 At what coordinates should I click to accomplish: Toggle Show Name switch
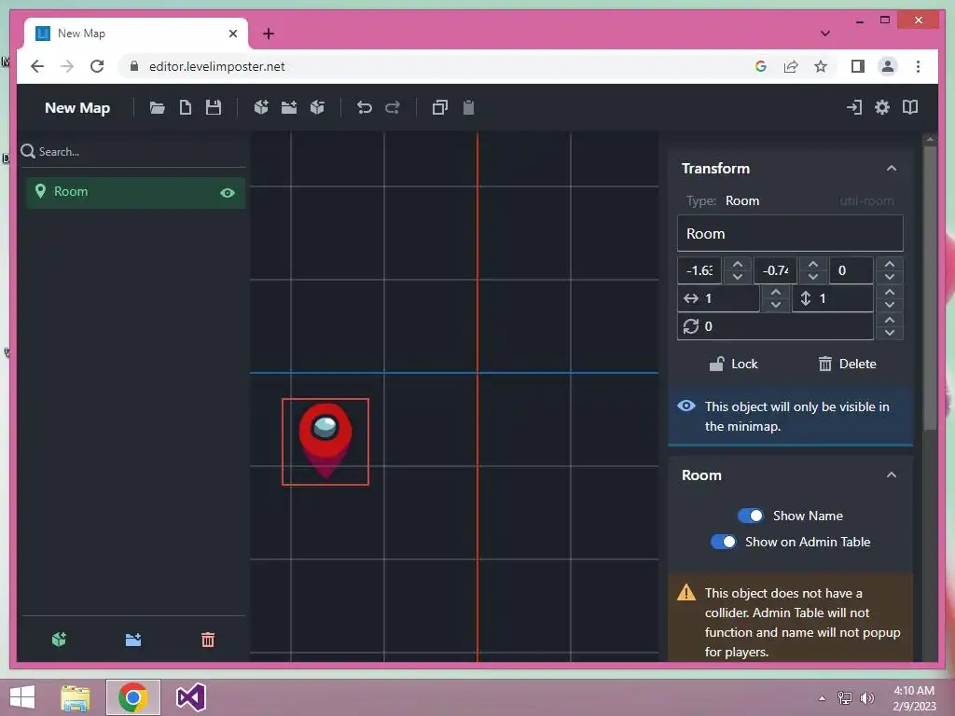[x=751, y=516]
